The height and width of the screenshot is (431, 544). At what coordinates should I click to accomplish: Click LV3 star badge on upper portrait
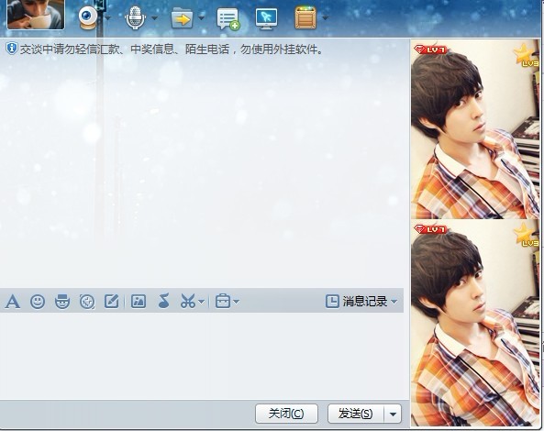527,56
